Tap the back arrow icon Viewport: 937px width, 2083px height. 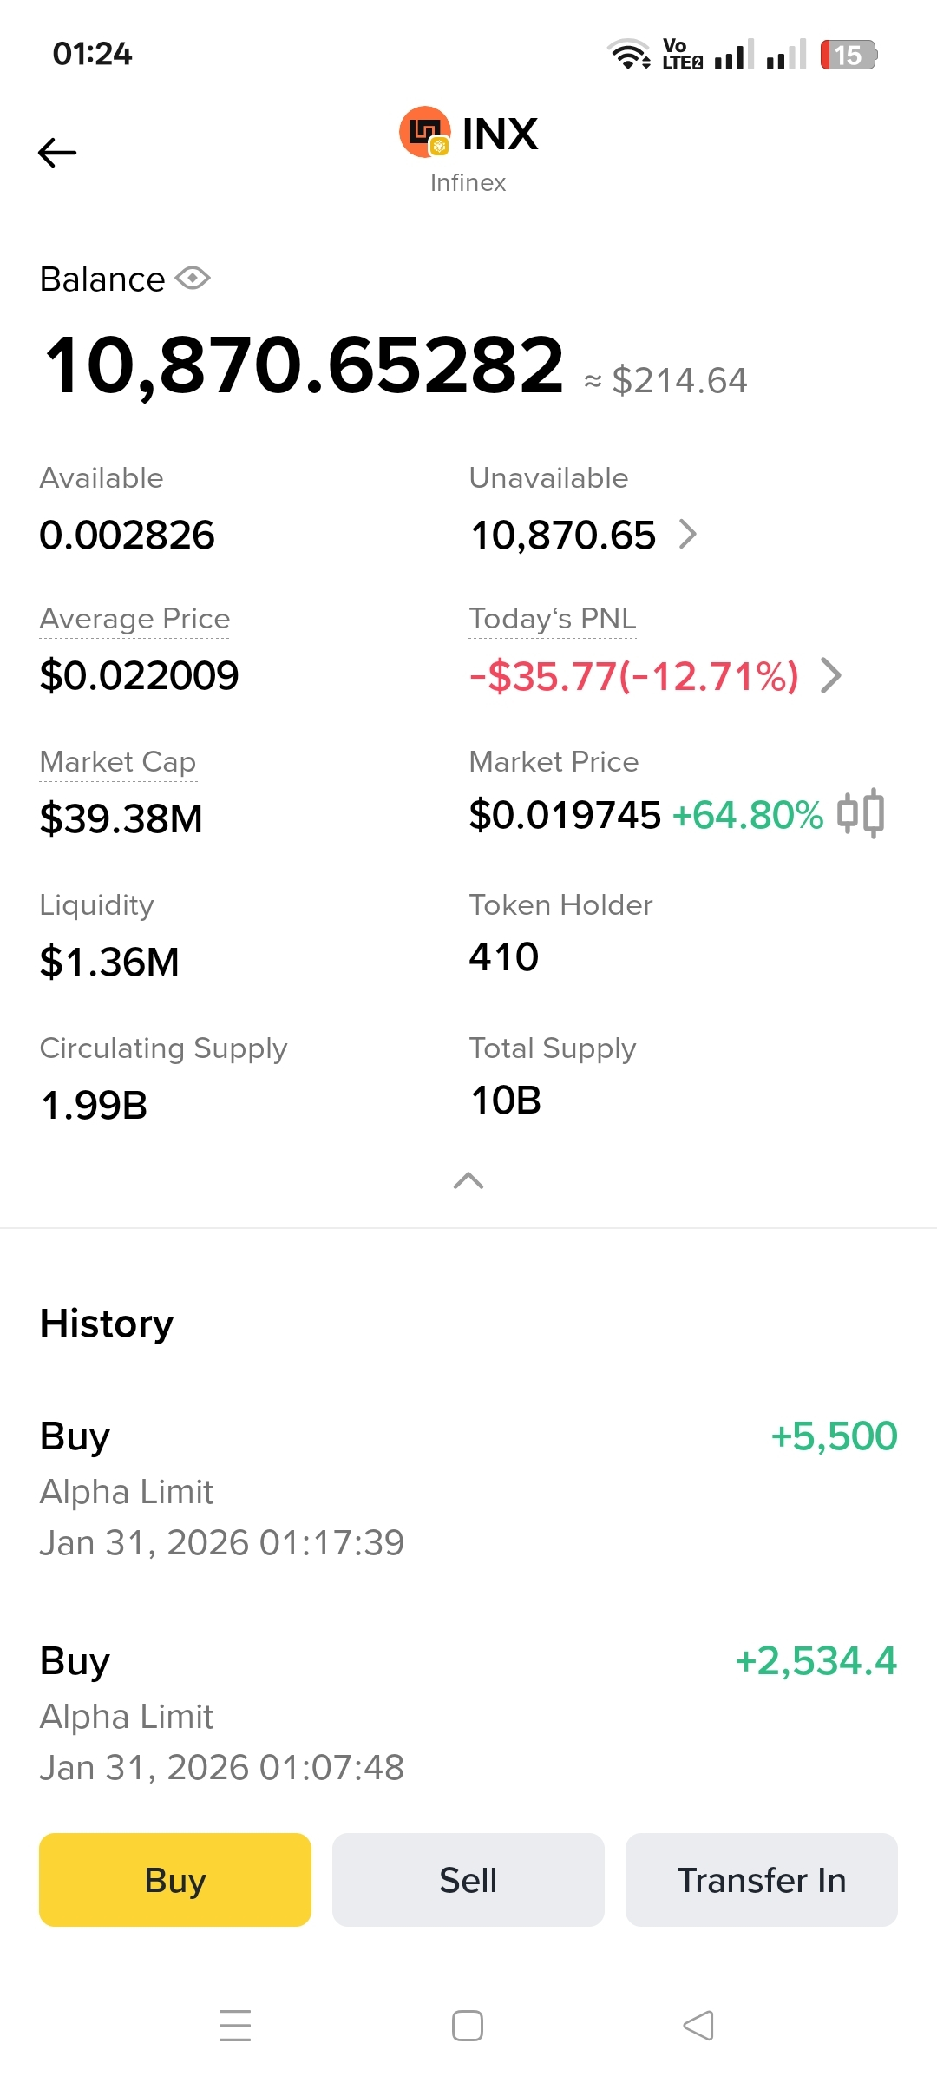pyautogui.click(x=57, y=153)
